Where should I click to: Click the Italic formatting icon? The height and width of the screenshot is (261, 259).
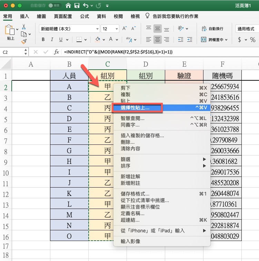52,39
